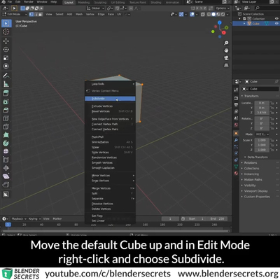
Task: Expand the Visibility panel
Action: pos(250,185)
